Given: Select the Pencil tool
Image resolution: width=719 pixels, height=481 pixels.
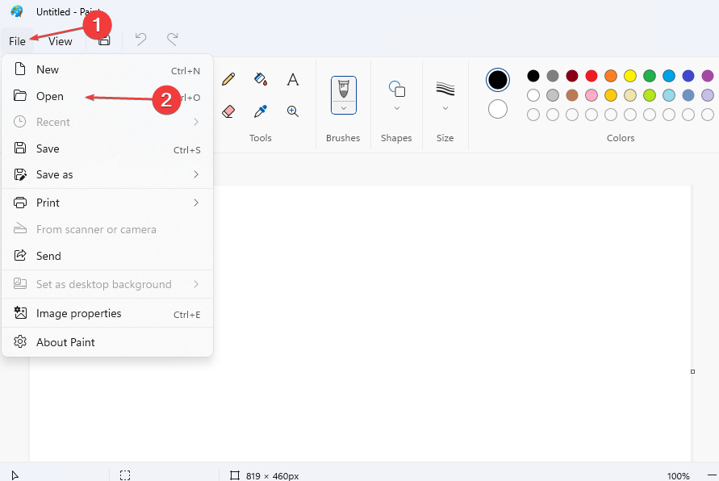Looking at the screenshot, I should click(228, 79).
